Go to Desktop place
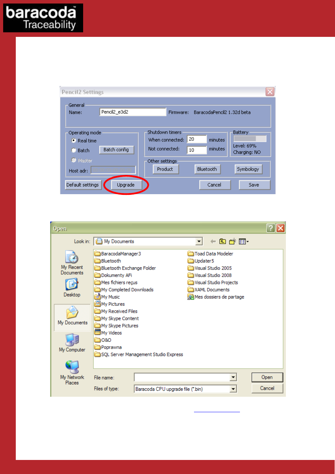 tap(72, 288)
